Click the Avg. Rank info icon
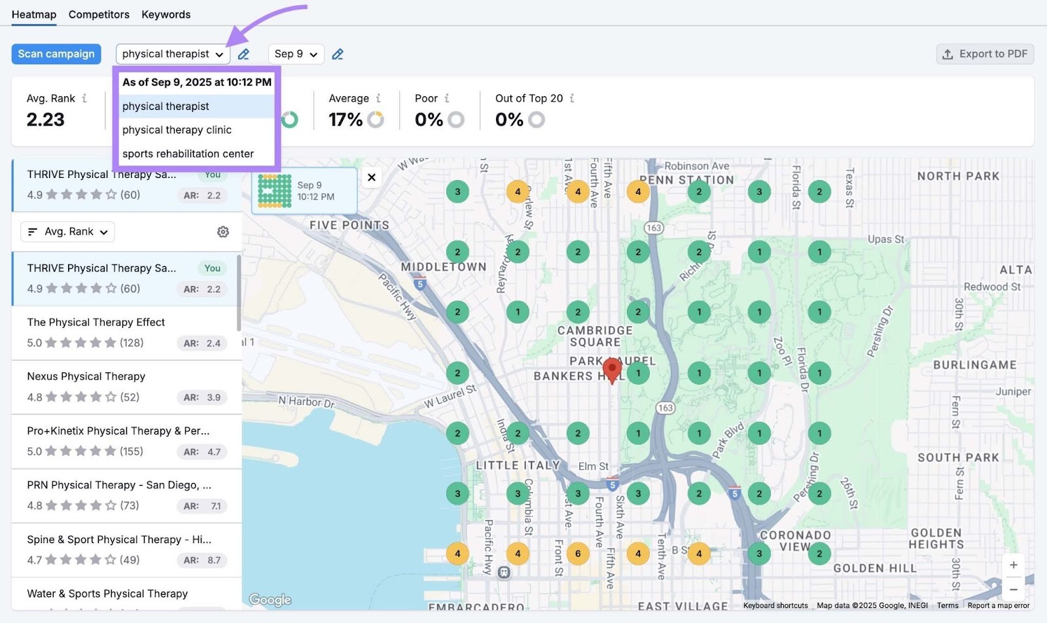The height and width of the screenshot is (623, 1047). (84, 98)
